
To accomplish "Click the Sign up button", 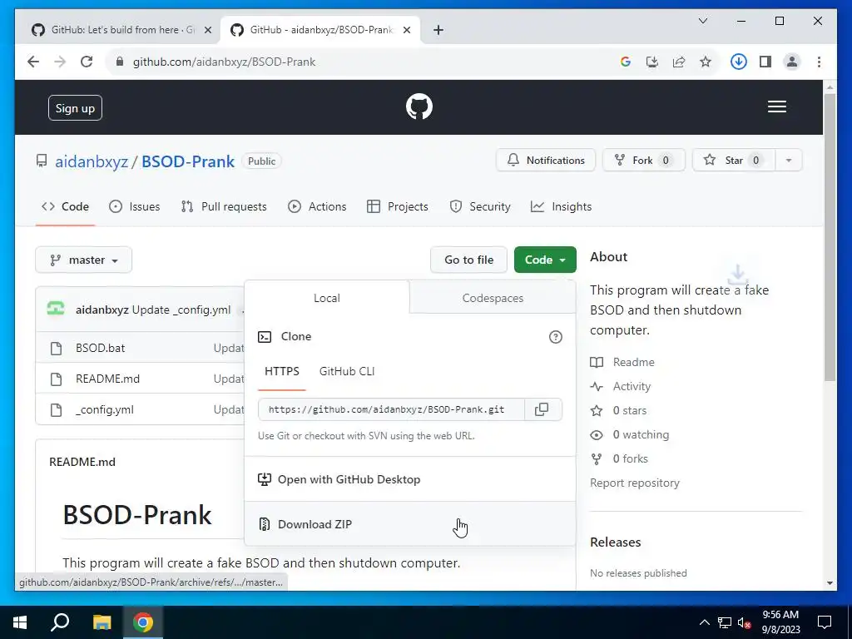I will [x=75, y=107].
